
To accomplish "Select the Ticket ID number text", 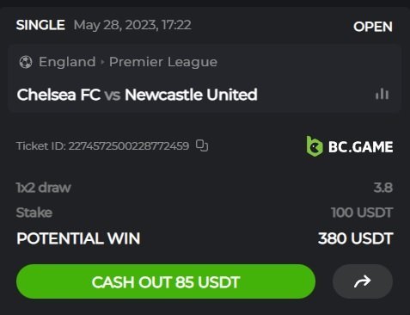I will pos(129,146).
